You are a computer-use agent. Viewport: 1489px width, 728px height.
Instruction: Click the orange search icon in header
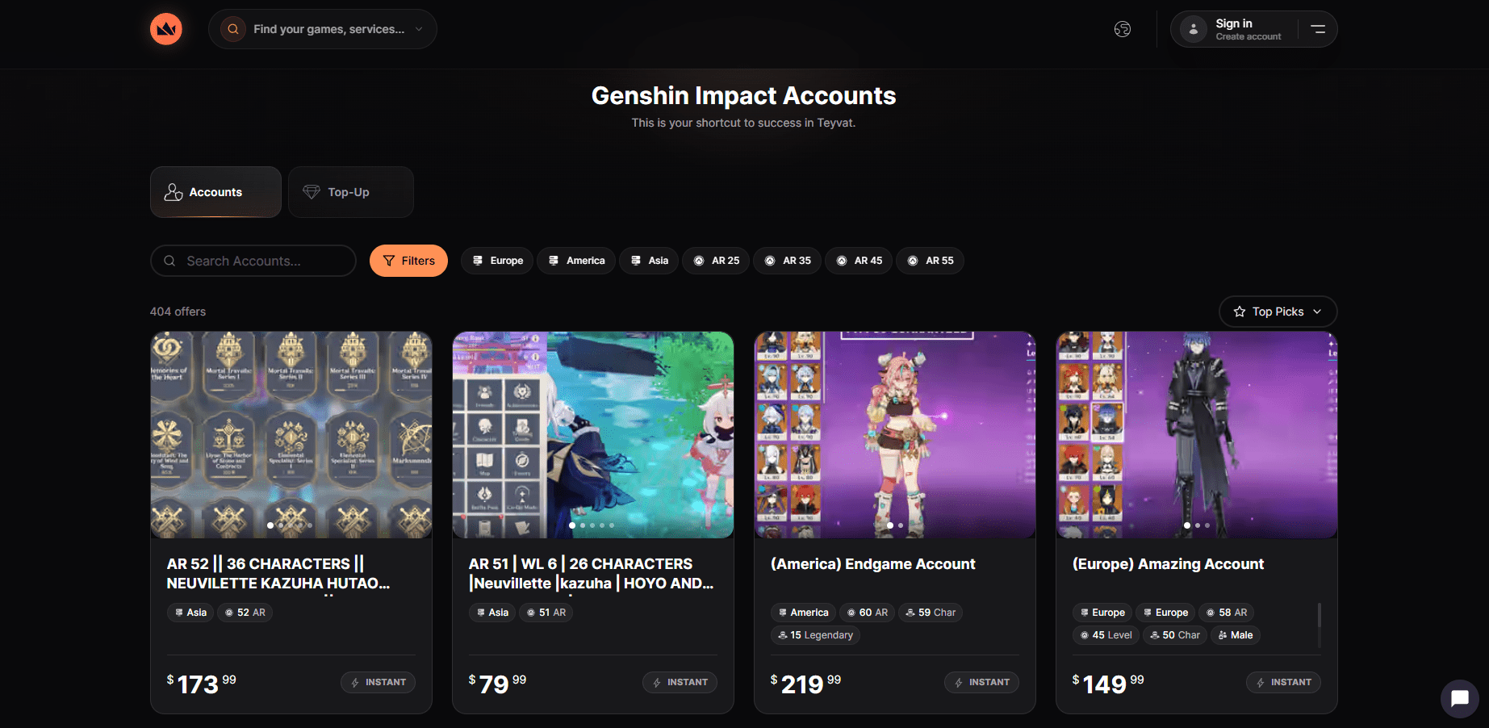[233, 29]
